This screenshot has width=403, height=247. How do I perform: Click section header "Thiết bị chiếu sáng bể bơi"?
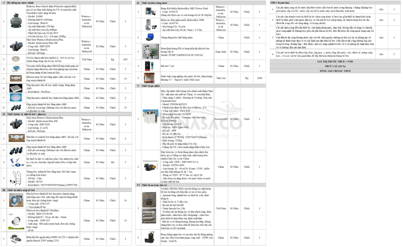pyautogui.click(x=21, y=190)
